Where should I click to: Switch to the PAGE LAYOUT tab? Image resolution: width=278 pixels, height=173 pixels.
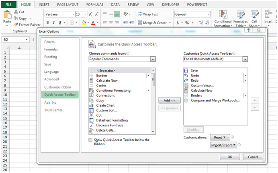[x=68, y=4]
